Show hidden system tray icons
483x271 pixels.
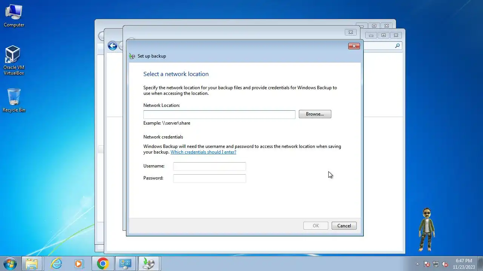417,264
